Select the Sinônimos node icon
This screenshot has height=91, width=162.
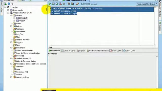(x=14, y=56)
